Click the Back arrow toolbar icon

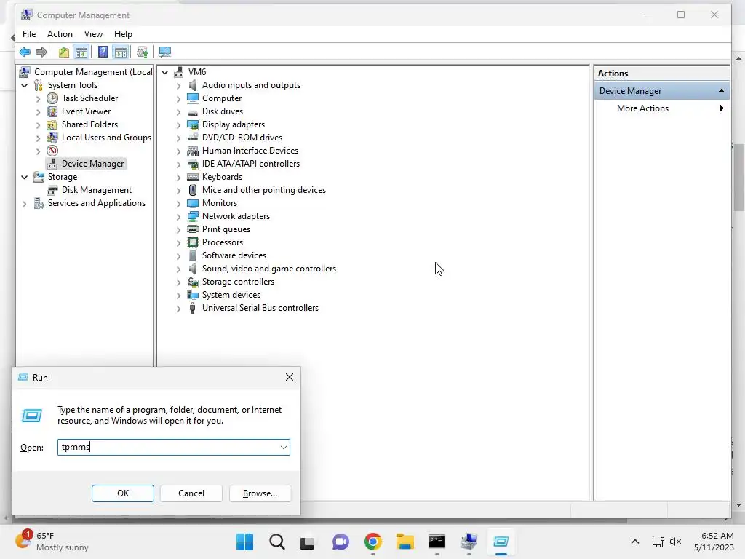point(25,52)
